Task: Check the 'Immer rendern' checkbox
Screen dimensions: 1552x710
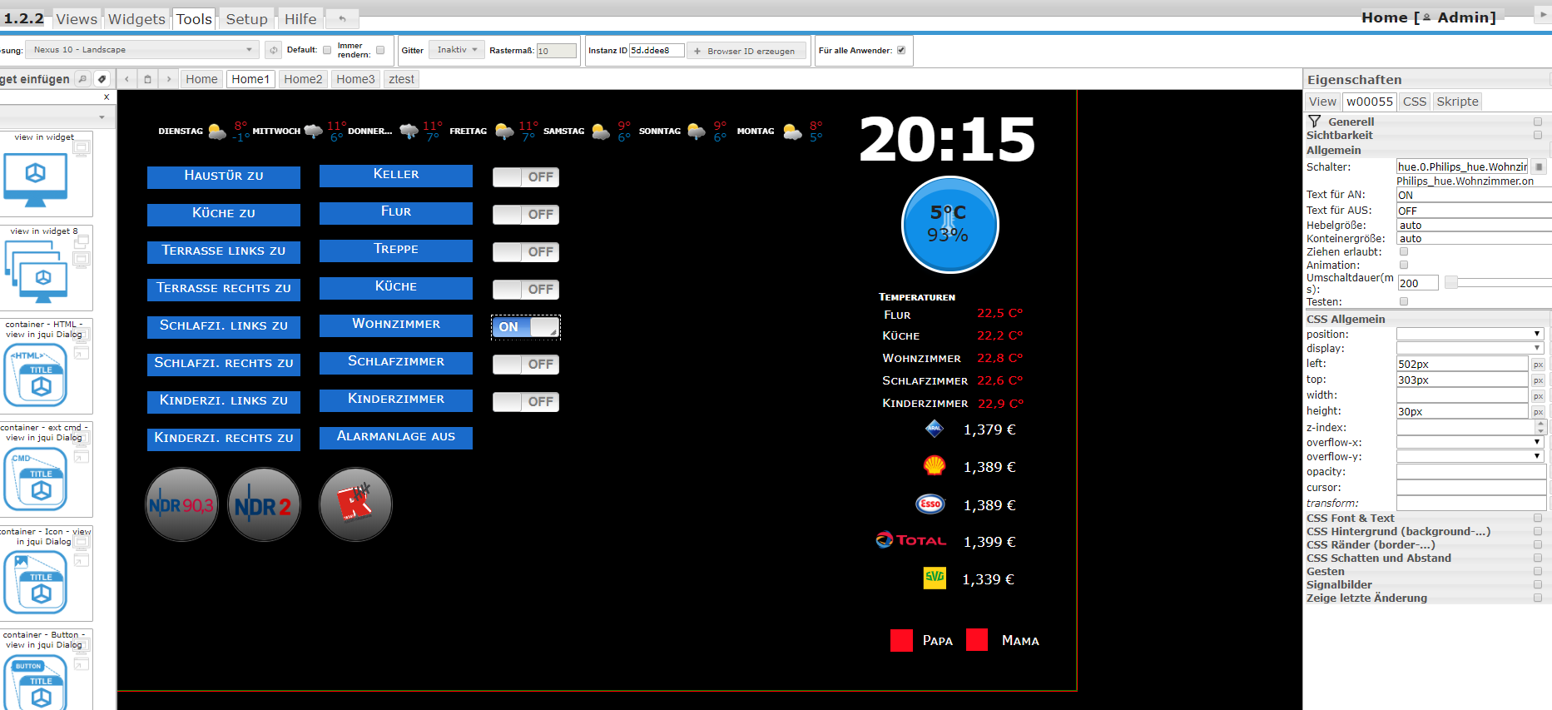Action: pyautogui.click(x=380, y=50)
